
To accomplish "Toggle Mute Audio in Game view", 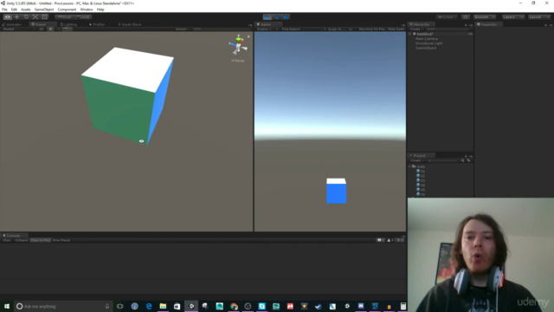I will click(396, 29).
